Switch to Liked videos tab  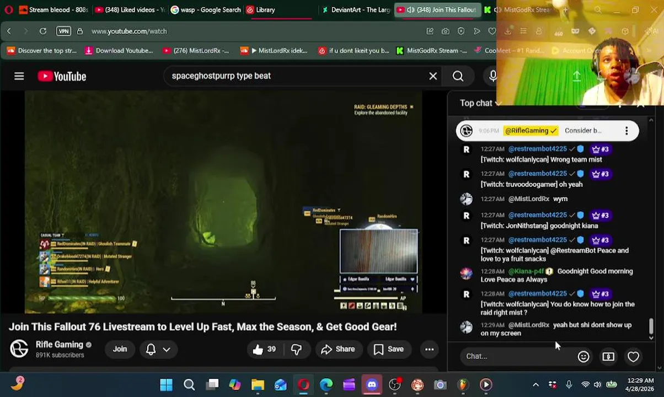[x=129, y=9]
